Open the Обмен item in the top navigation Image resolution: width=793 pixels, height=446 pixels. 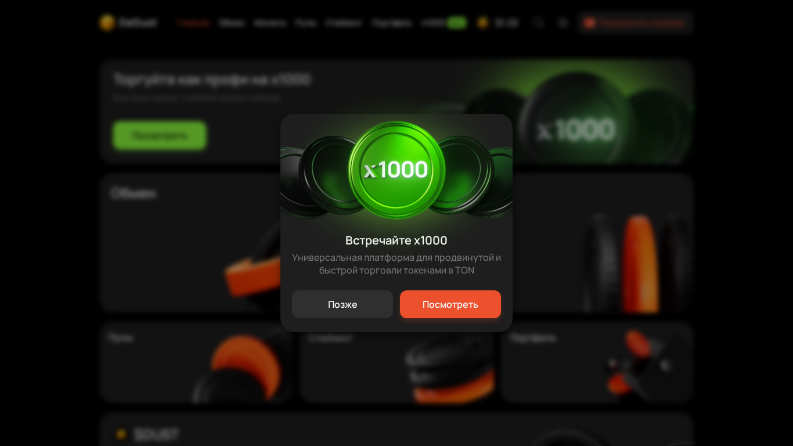232,23
